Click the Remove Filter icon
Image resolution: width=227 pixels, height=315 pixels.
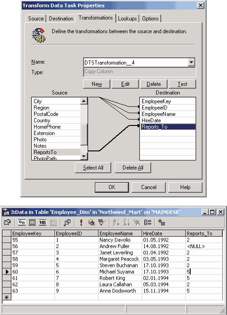coord(137,222)
